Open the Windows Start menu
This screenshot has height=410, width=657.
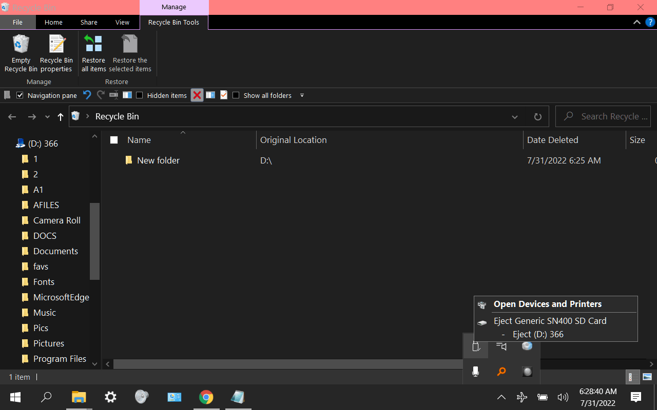coord(15,397)
